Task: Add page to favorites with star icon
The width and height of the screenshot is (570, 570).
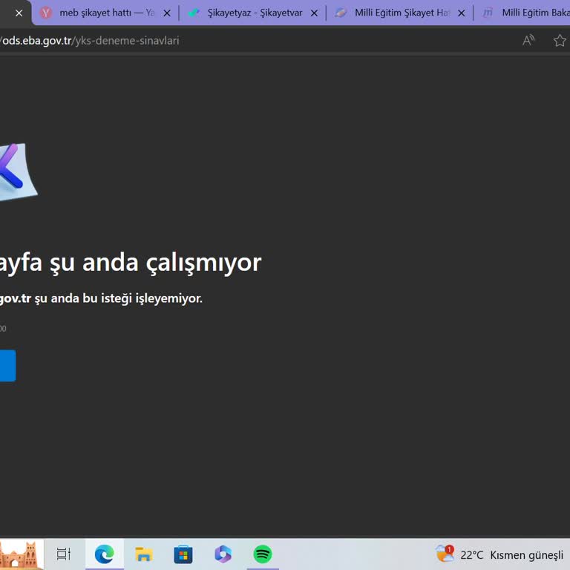Action: coord(560,40)
